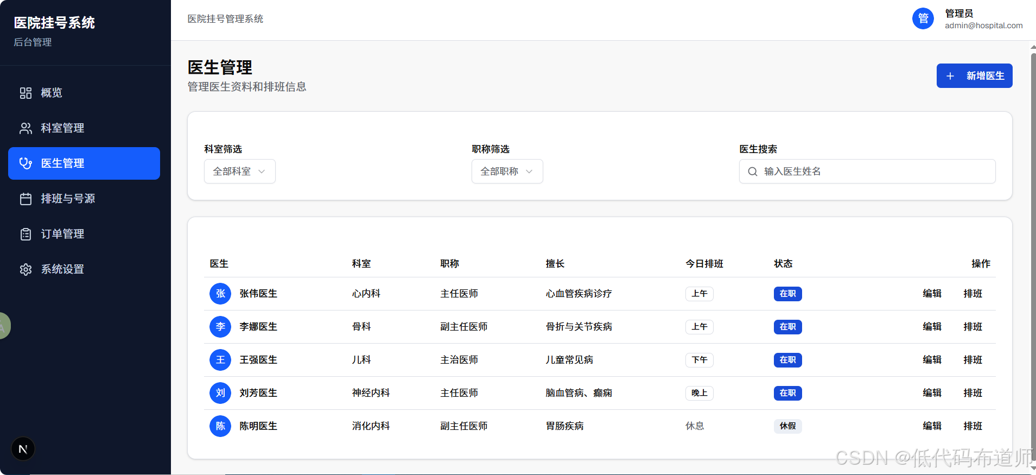Screen dimensions: 1036x475
Task: Click 编辑 for 陈明医生
Action: point(932,426)
